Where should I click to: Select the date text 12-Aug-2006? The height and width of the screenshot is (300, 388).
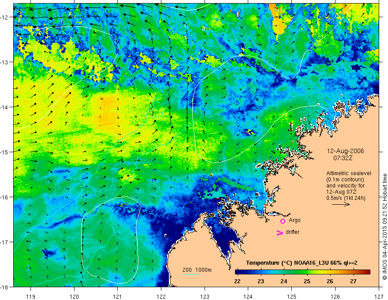pyautogui.click(x=345, y=151)
